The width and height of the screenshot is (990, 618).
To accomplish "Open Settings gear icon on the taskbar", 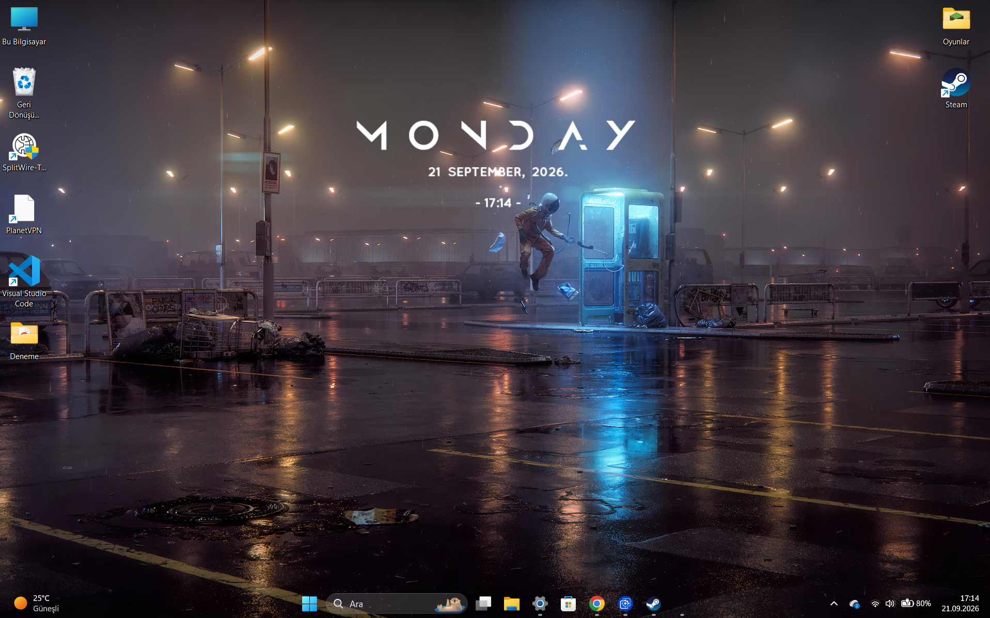I will [540, 604].
